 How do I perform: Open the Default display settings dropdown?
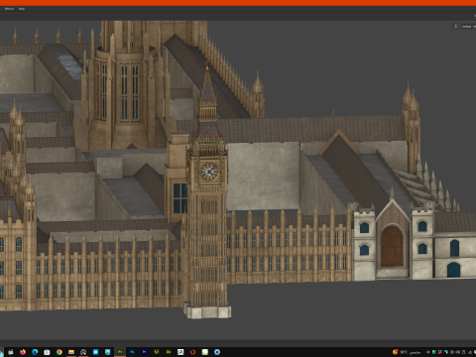click(x=468, y=26)
